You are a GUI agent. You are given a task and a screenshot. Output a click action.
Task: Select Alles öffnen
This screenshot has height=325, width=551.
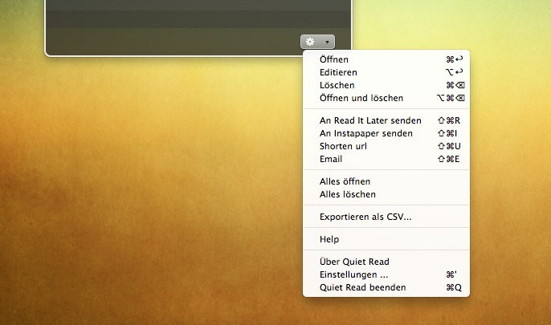coord(386,181)
